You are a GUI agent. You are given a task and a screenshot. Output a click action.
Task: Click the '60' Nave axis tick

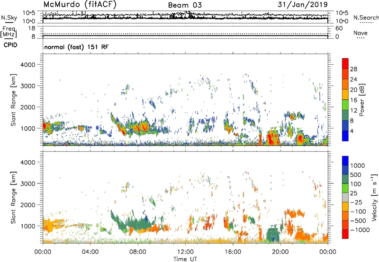[x=339, y=28]
